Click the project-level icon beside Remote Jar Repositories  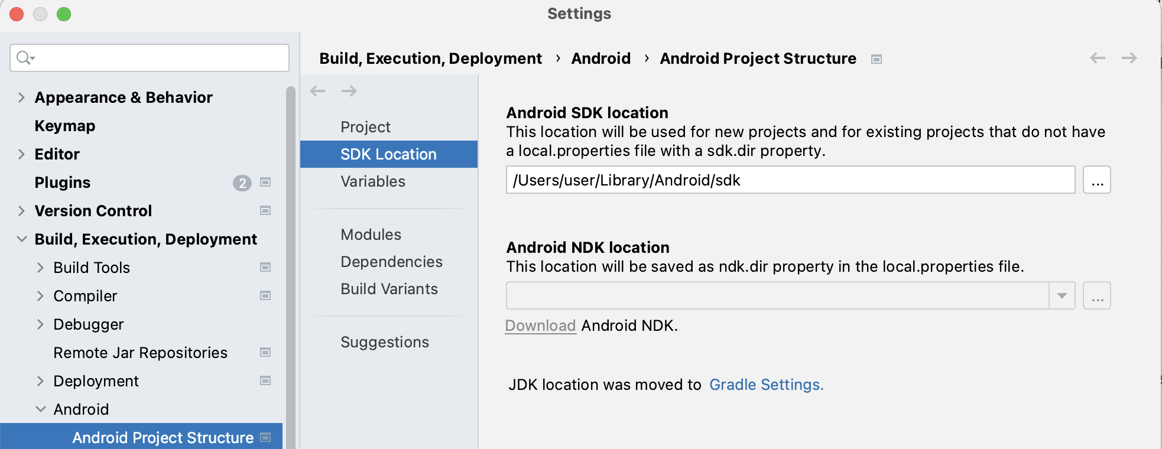click(265, 353)
